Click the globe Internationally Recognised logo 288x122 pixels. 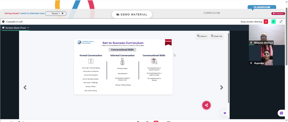tap(79, 42)
